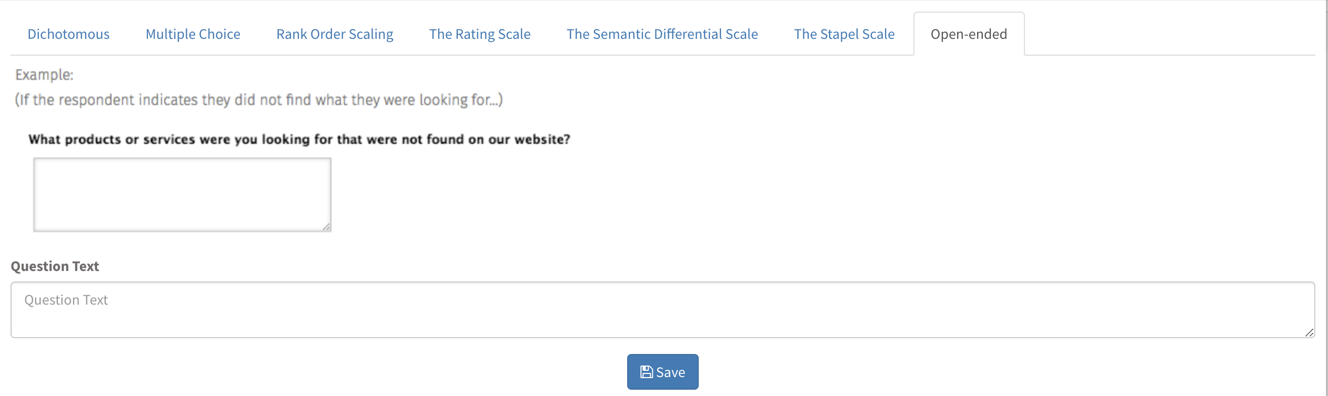Click the floppy disk icon on Save
The height and width of the screenshot is (396, 1328).
tap(647, 372)
